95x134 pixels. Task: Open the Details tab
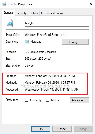(34, 13)
